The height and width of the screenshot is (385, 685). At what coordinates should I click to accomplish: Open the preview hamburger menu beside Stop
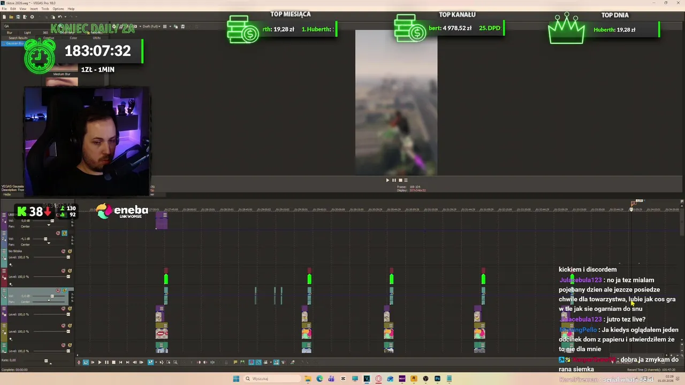[x=406, y=180]
